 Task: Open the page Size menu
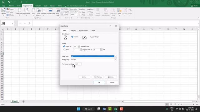coord(33,12)
